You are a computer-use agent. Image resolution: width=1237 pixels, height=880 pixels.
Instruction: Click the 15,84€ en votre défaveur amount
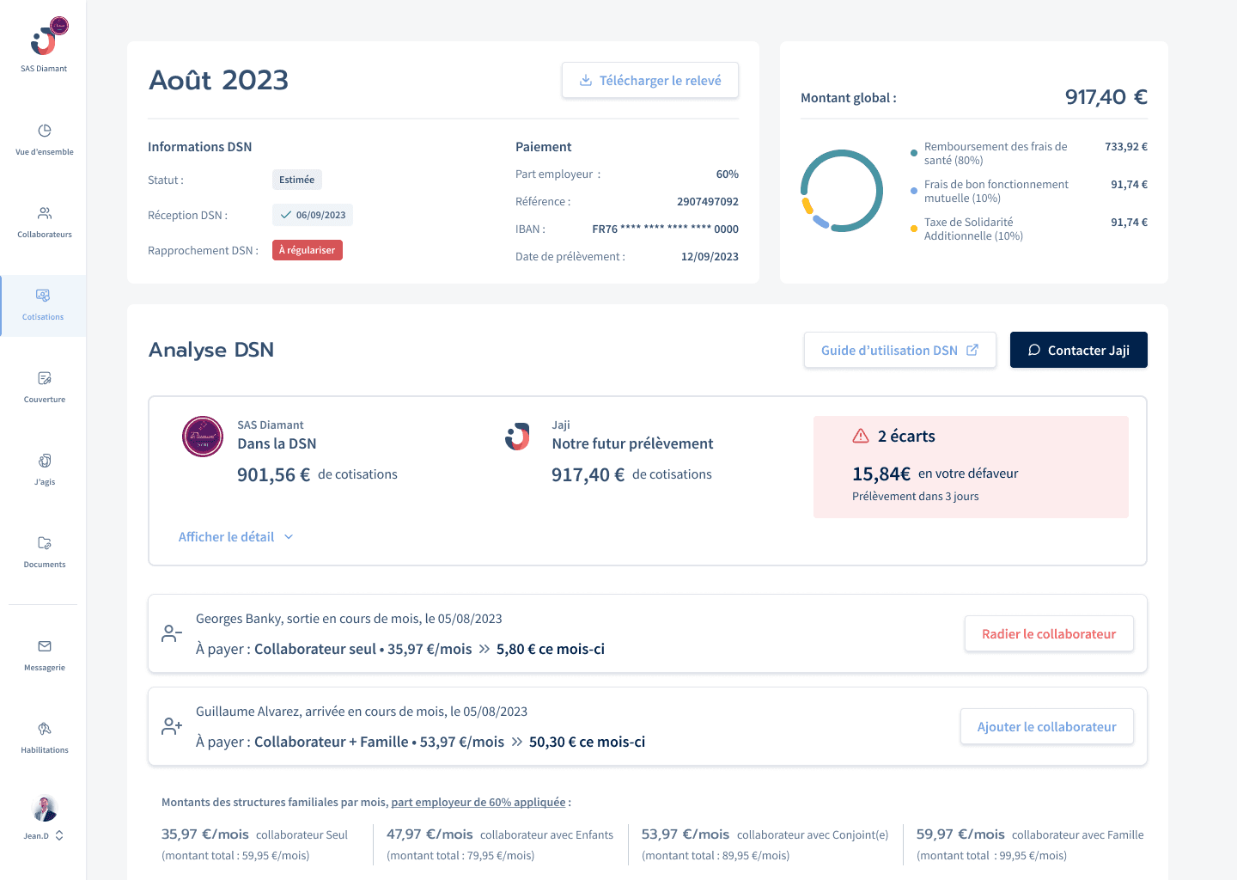coord(881,474)
